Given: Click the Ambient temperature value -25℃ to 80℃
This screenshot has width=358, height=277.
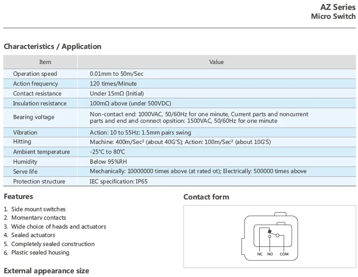Looking at the screenshot, I should pos(108,152).
